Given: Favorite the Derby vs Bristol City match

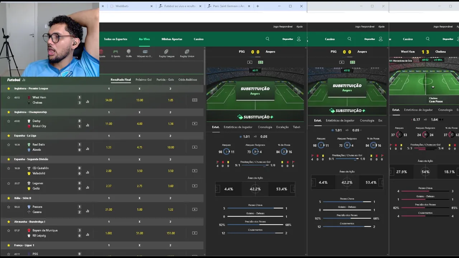Looking at the screenshot, I should pos(9,121).
